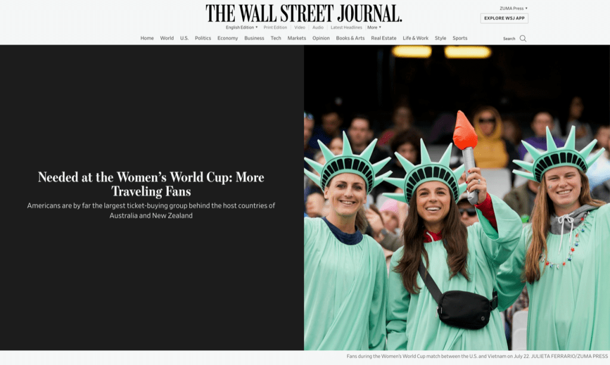Image resolution: width=610 pixels, height=365 pixels.
Task: Open the Markets section
Action: pyautogui.click(x=296, y=38)
